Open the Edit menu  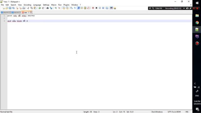click(7, 5)
